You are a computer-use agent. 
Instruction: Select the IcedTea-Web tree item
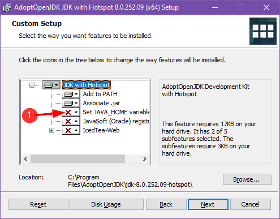click(x=101, y=130)
